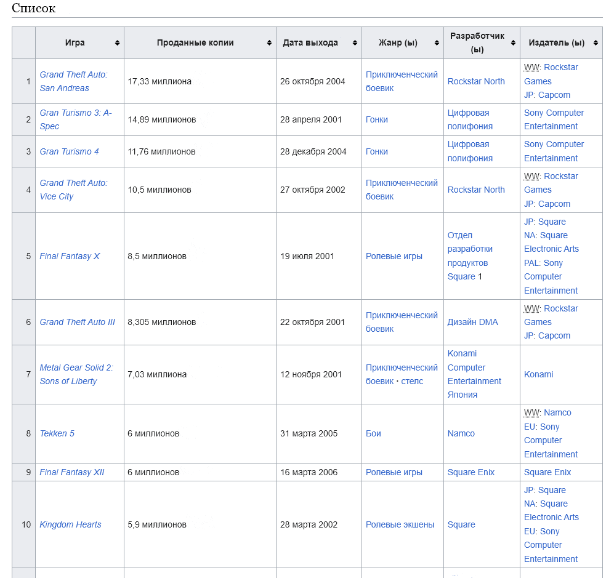Click Ролевые экшены genre link
Screen dimensions: 614x578
[x=400, y=525]
